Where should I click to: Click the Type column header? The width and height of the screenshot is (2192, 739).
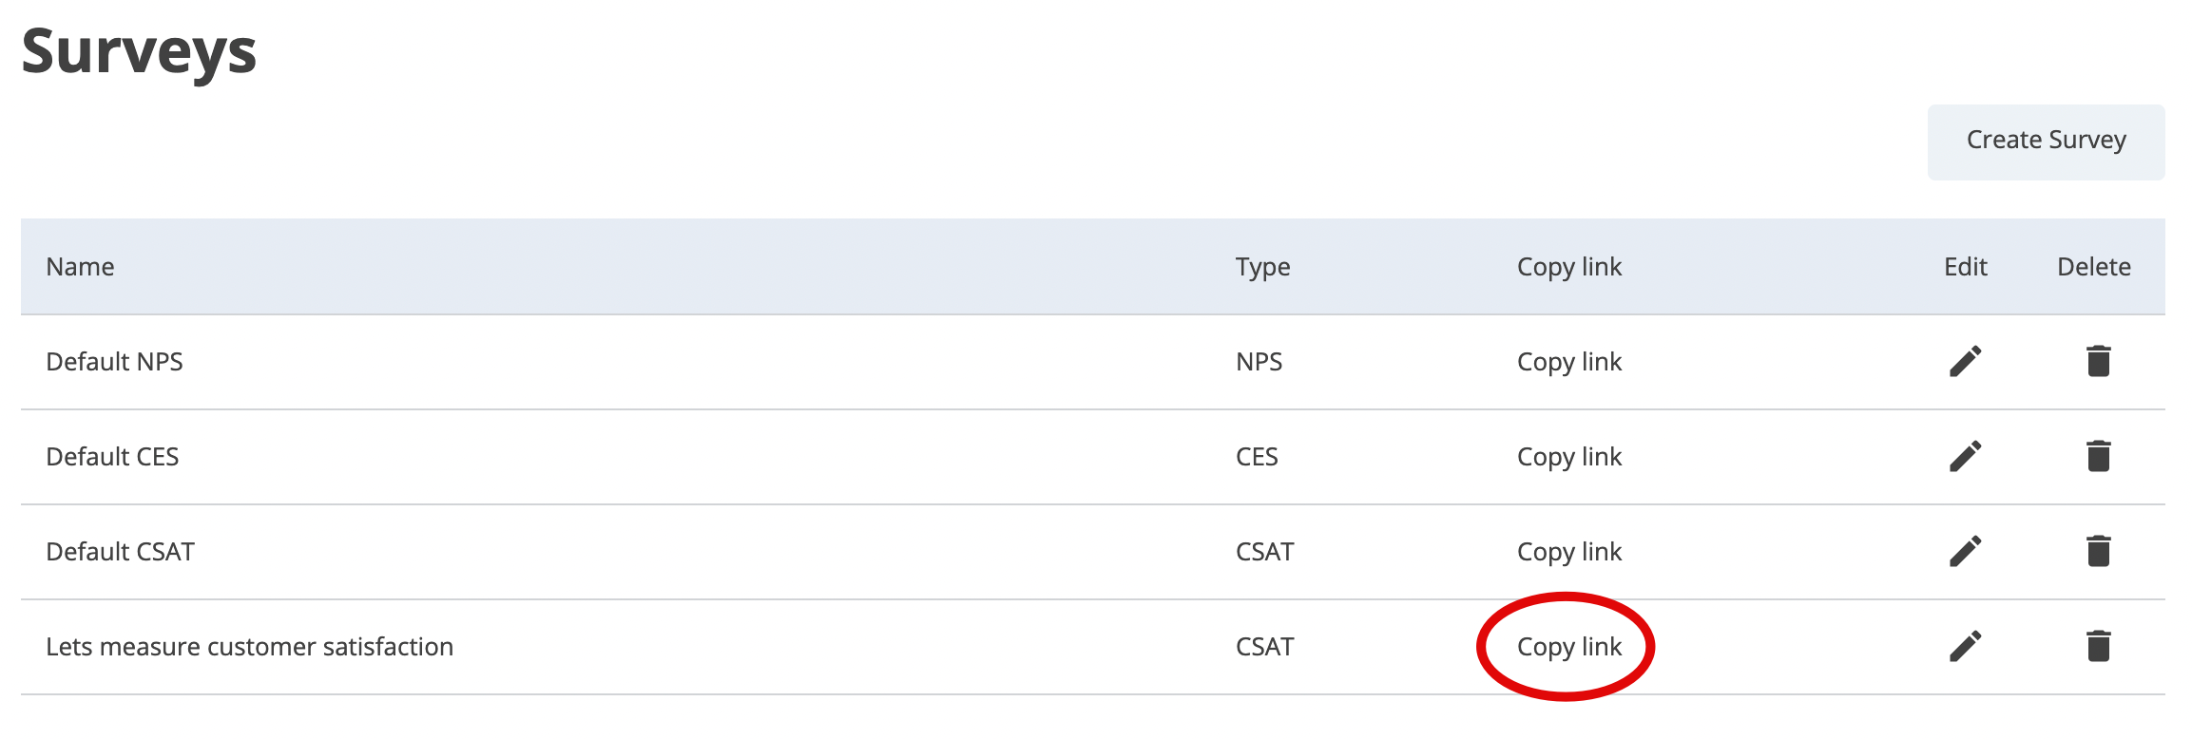1262,267
